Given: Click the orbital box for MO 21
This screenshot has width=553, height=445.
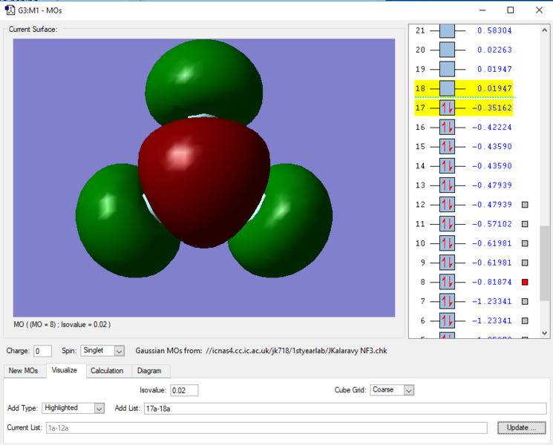Looking at the screenshot, I should (447, 31).
